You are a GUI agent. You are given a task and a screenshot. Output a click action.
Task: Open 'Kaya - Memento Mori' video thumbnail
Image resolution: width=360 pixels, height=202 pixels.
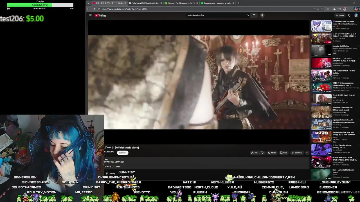[321, 174]
